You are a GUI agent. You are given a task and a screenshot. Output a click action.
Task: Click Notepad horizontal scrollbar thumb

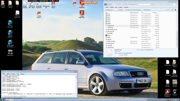click(15, 96)
